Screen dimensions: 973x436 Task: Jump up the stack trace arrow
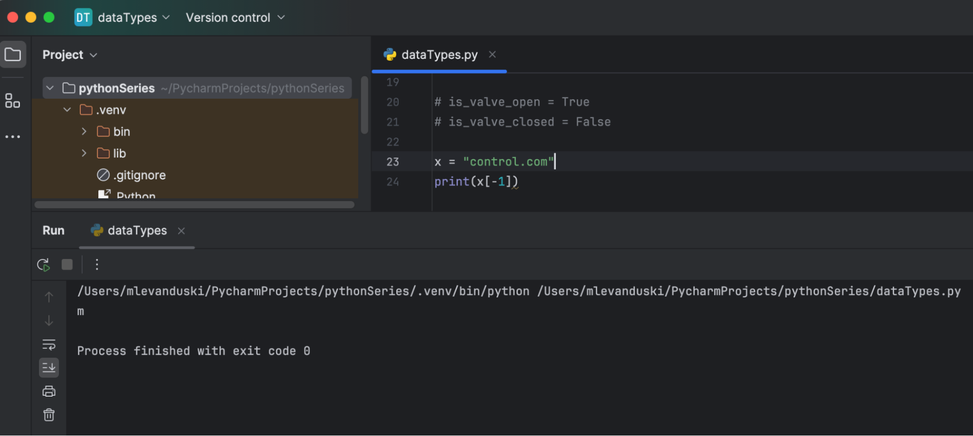click(x=49, y=297)
